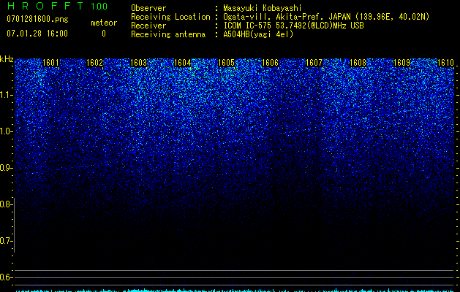Click the 1608 time marker
Image resolution: width=460 pixels, height=292 pixels.
[x=358, y=63]
